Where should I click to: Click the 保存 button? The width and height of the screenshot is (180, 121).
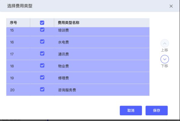click(156, 110)
